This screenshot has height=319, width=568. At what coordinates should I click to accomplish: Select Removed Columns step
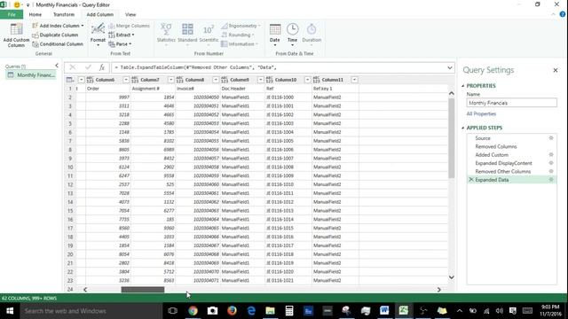[x=496, y=146]
